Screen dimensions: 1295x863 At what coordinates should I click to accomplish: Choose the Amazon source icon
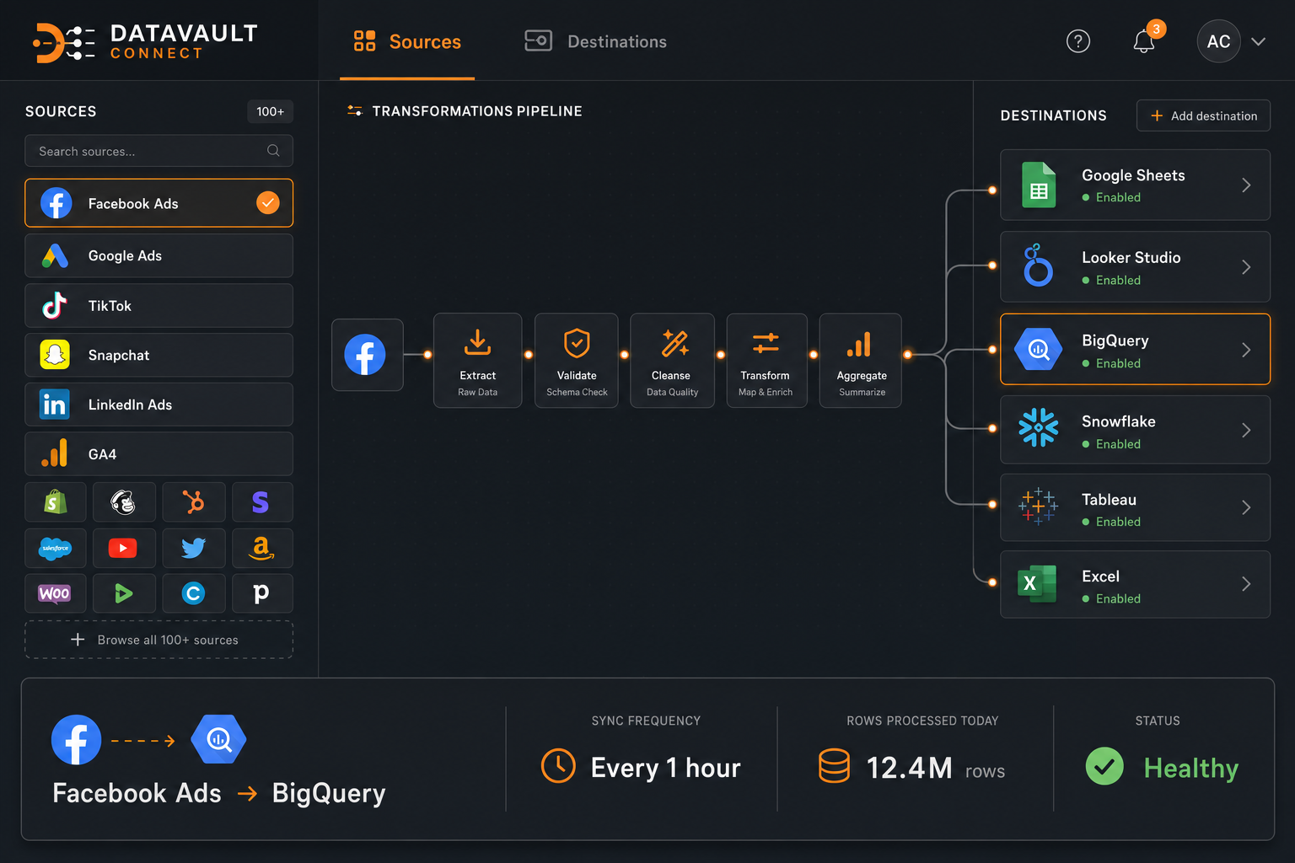pos(261,548)
